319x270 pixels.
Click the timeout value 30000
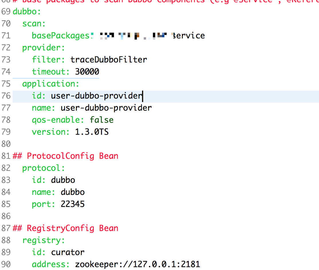click(87, 72)
